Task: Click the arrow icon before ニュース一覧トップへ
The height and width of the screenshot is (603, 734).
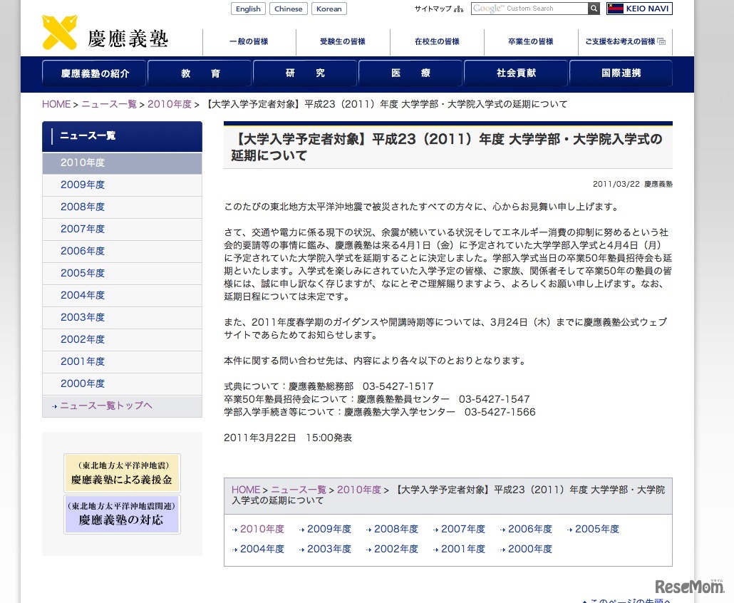Action: coord(55,406)
